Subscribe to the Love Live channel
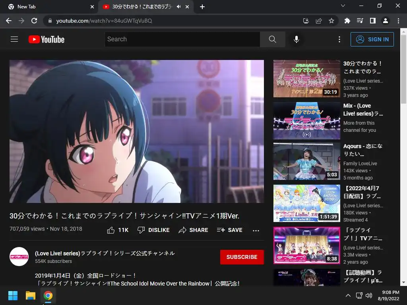This screenshot has height=305, width=407. (242, 257)
